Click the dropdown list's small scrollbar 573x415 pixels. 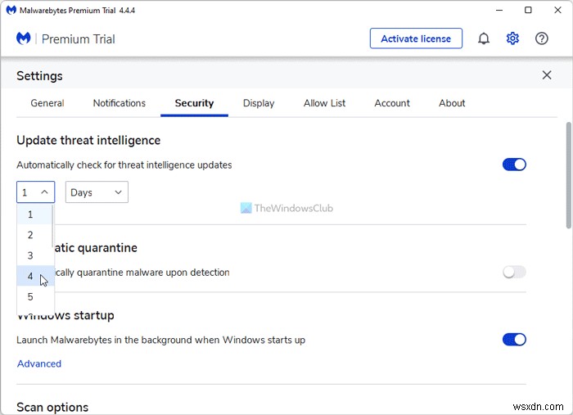[x=53, y=227]
